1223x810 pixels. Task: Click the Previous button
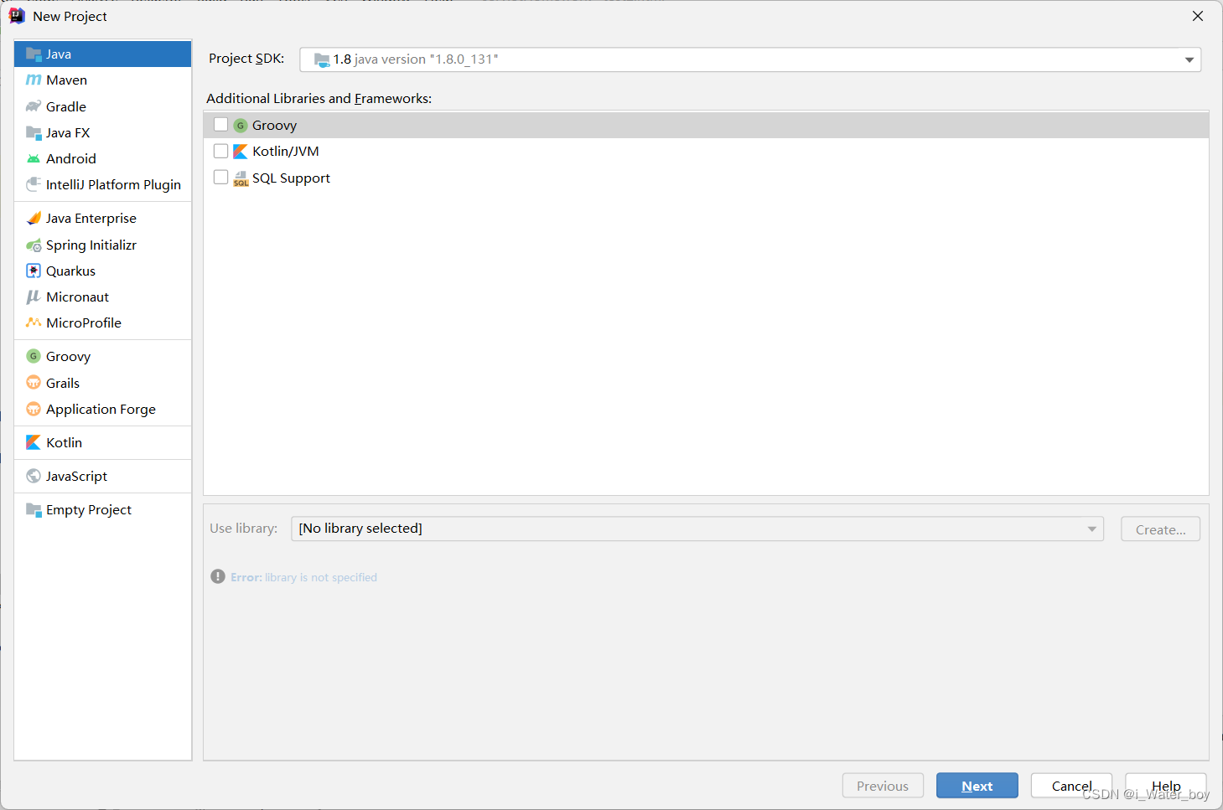click(883, 786)
